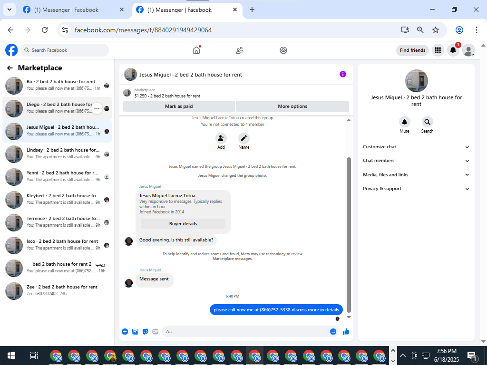Click the chat scrollbar down arrow
Screen dimensions: 487x365
pyautogui.click(x=349, y=317)
